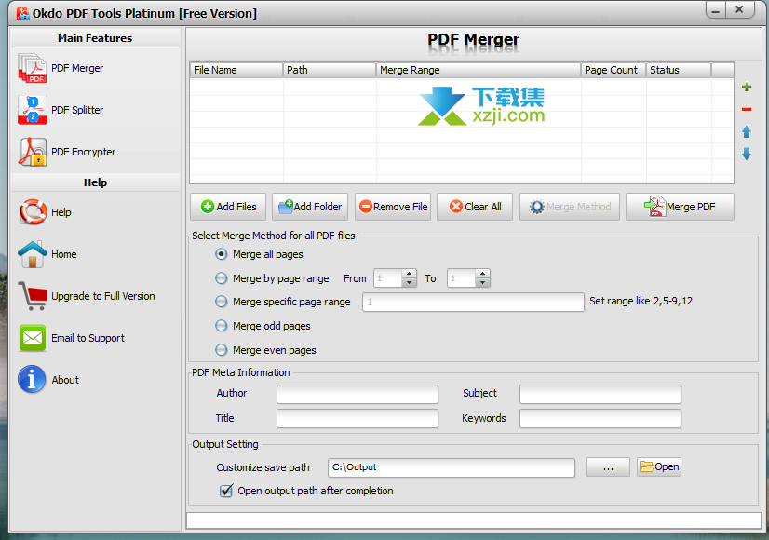Screen dimensions: 769x540
Task: Click the Add Files button
Action: pyautogui.click(x=228, y=207)
